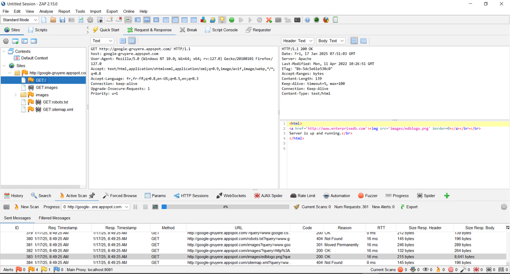Image resolution: width=510 pixels, height=274 pixels.
Task: Click the red X plus custom breakpoint icon
Action: [x=269, y=20]
